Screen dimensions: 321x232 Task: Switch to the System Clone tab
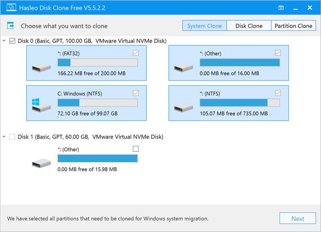[x=205, y=26]
